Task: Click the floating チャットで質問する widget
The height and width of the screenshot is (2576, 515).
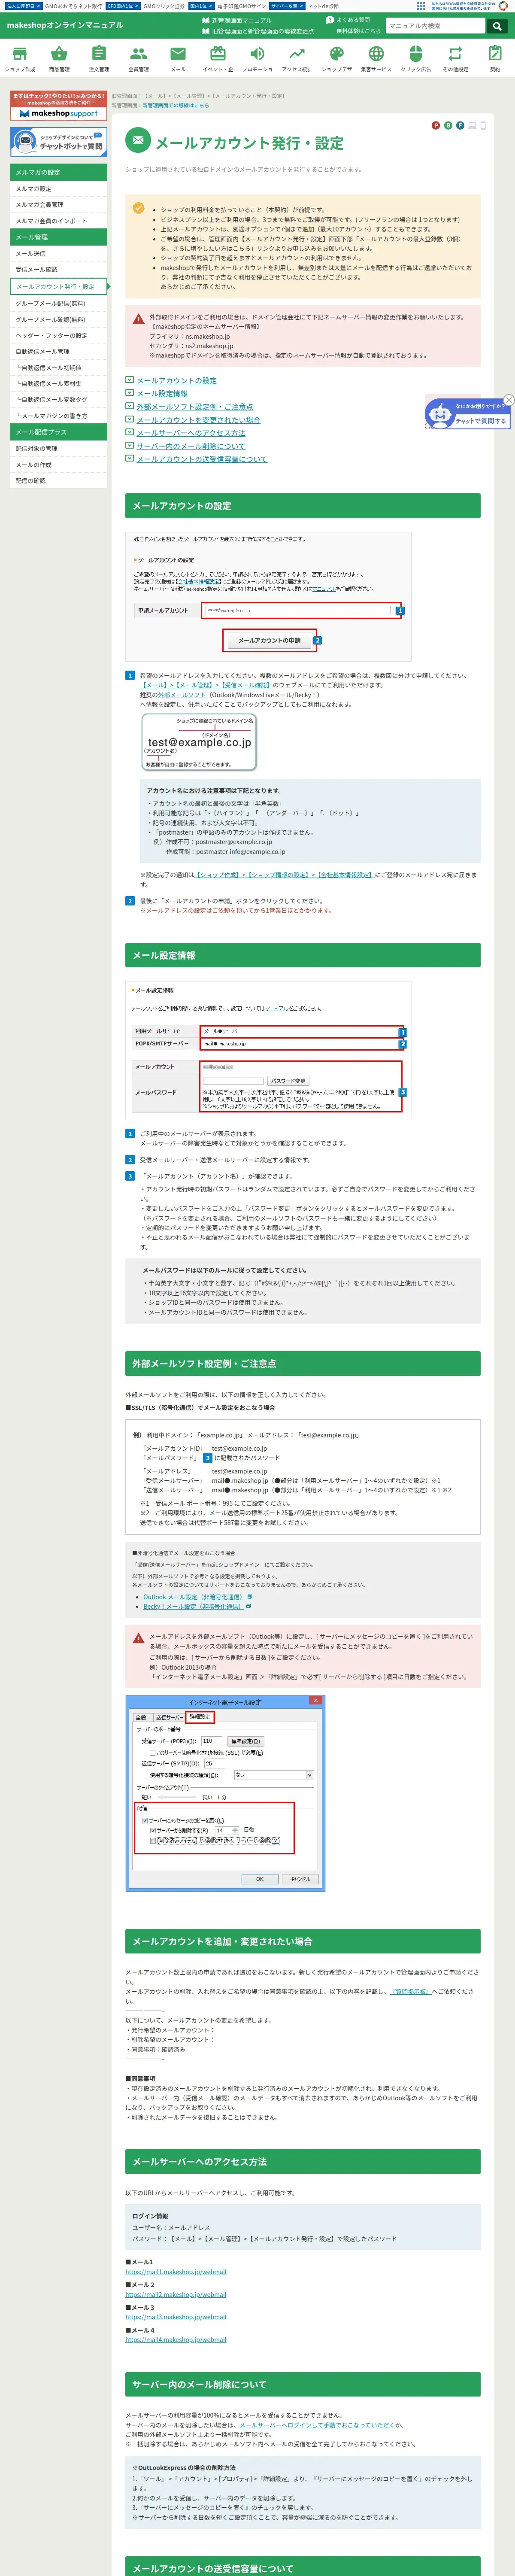Action: 468,414
